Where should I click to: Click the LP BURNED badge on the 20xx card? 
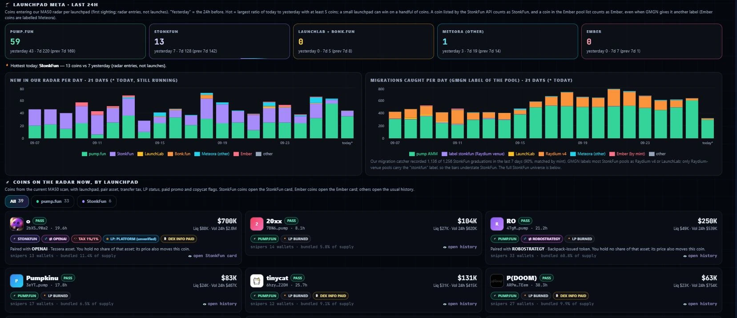(296, 239)
